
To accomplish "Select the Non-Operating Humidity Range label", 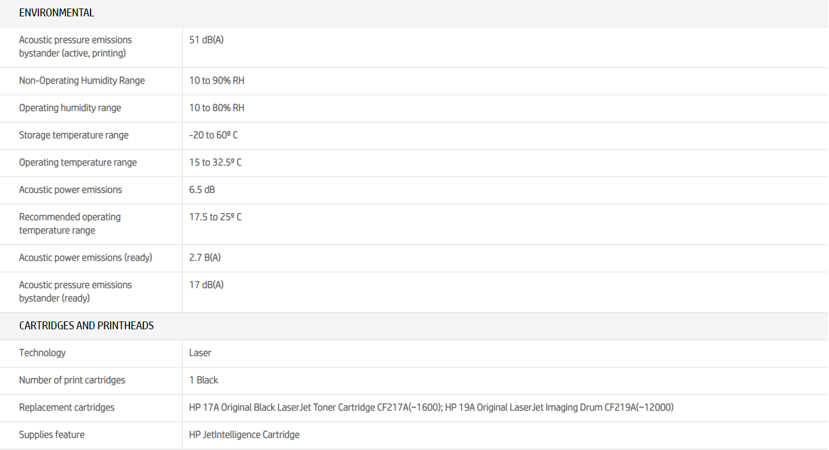I will (82, 81).
